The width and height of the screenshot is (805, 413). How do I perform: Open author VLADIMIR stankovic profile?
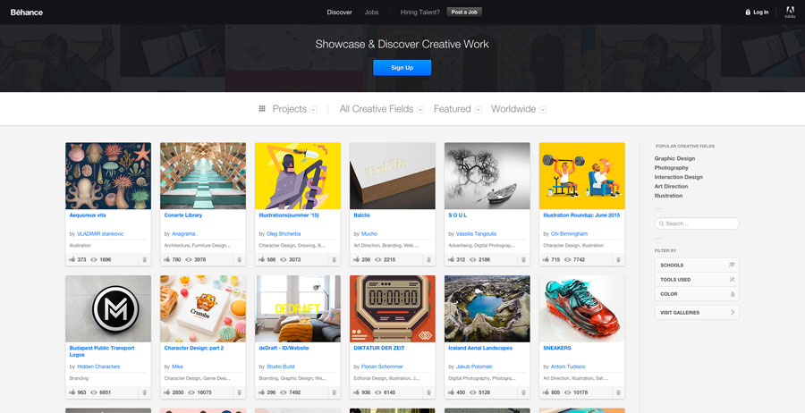[x=100, y=234]
